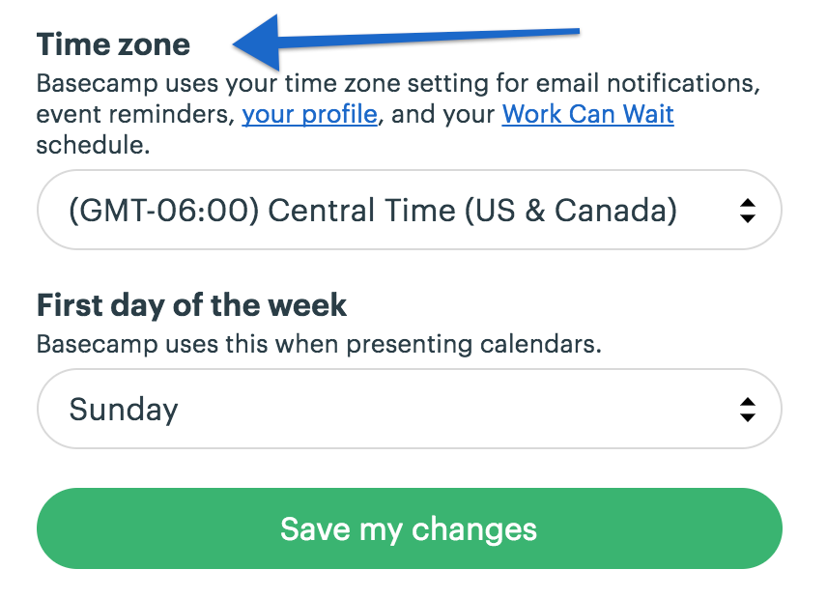Click the Time zone heading
827x598 pixels.
point(112,43)
